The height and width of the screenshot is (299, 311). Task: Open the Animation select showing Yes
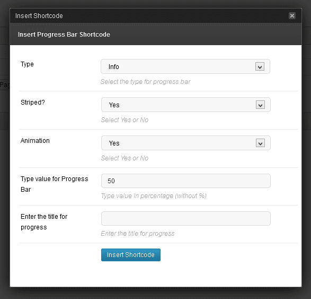click(x=186, y=143)
